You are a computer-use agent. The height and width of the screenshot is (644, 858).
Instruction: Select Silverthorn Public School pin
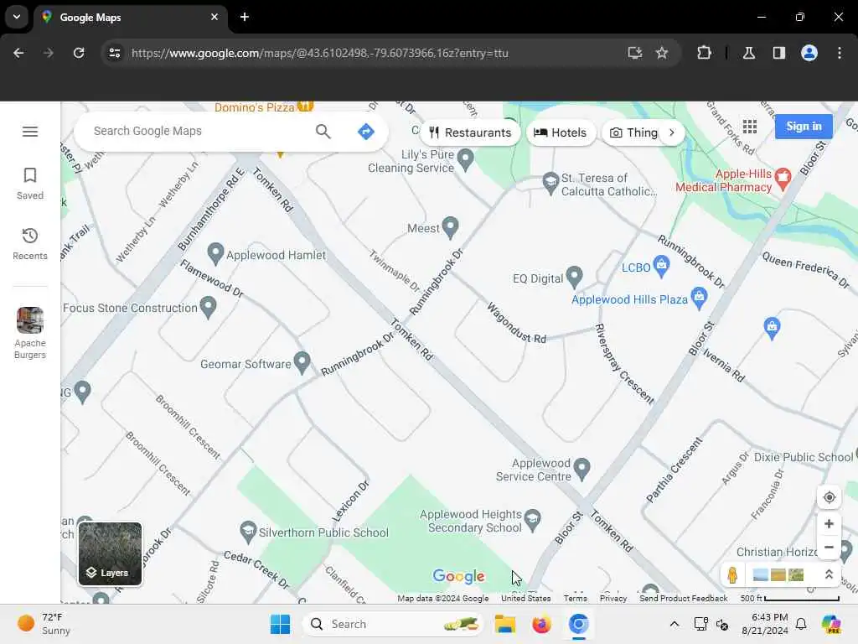click(248, 532)
